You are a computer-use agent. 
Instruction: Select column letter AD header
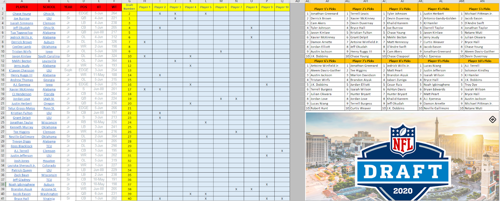(297, 1)
